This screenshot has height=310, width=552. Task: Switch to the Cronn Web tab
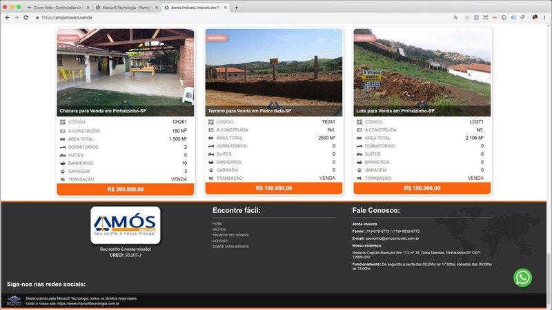tap(58, 8)
